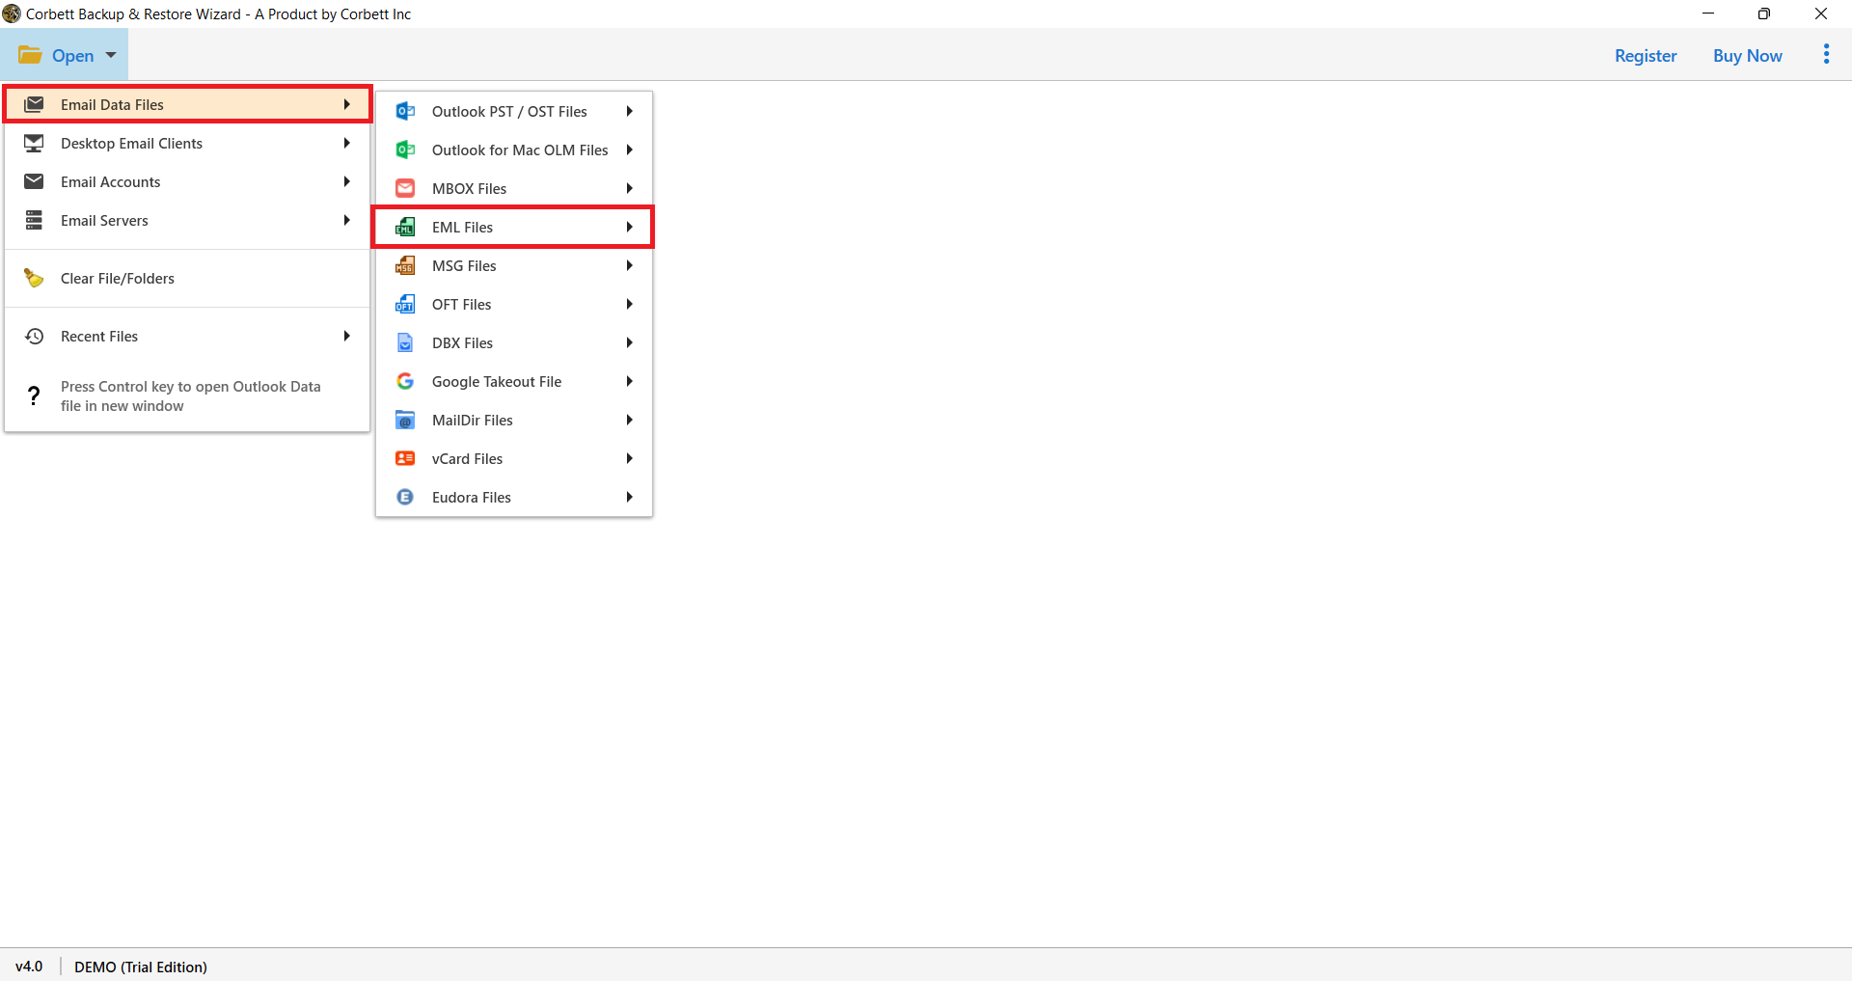
Task: Expand the Email Data Files submenu arrow
Action: [x=346, y=104]
